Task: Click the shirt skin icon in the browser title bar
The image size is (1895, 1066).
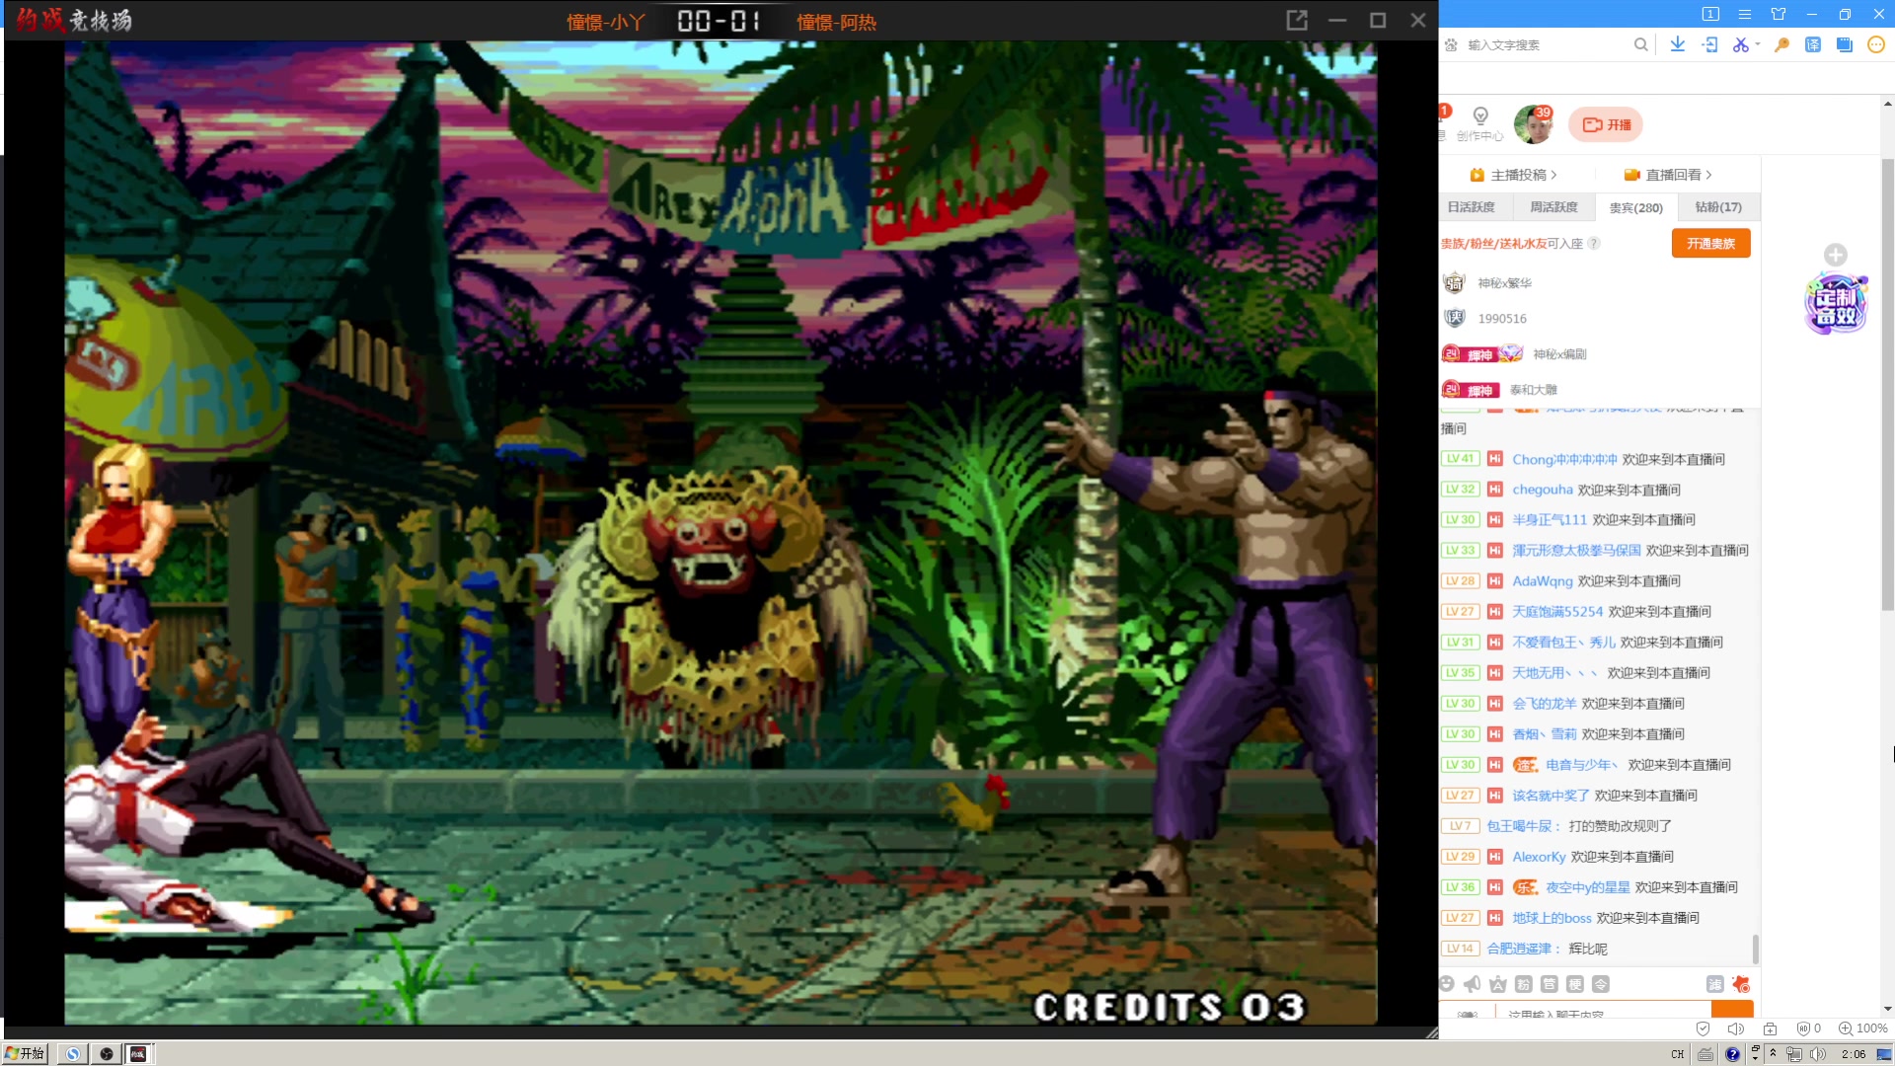Action: (1779, 14)
